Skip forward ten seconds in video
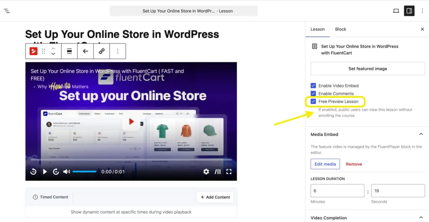This screenshot has height=222, width=429. point(56,171)
